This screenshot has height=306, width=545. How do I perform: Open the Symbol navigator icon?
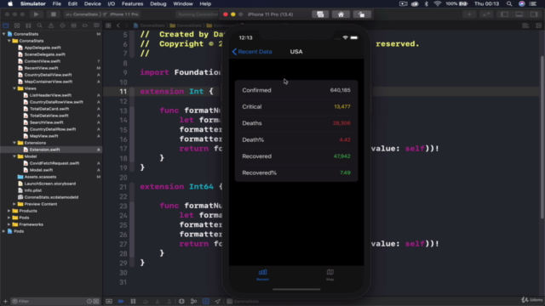[28, 25]
